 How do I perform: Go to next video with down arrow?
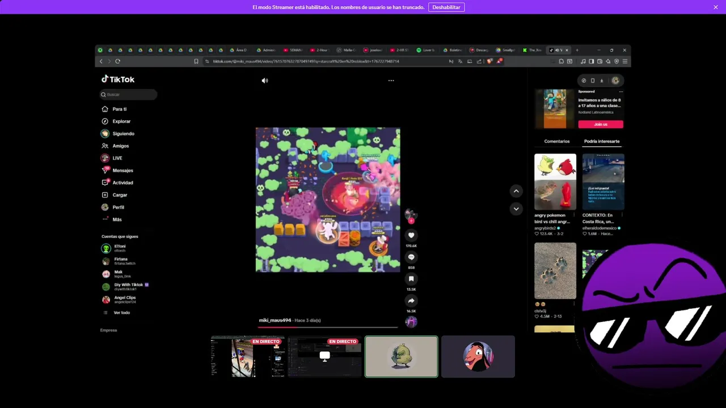pos(516,209)
